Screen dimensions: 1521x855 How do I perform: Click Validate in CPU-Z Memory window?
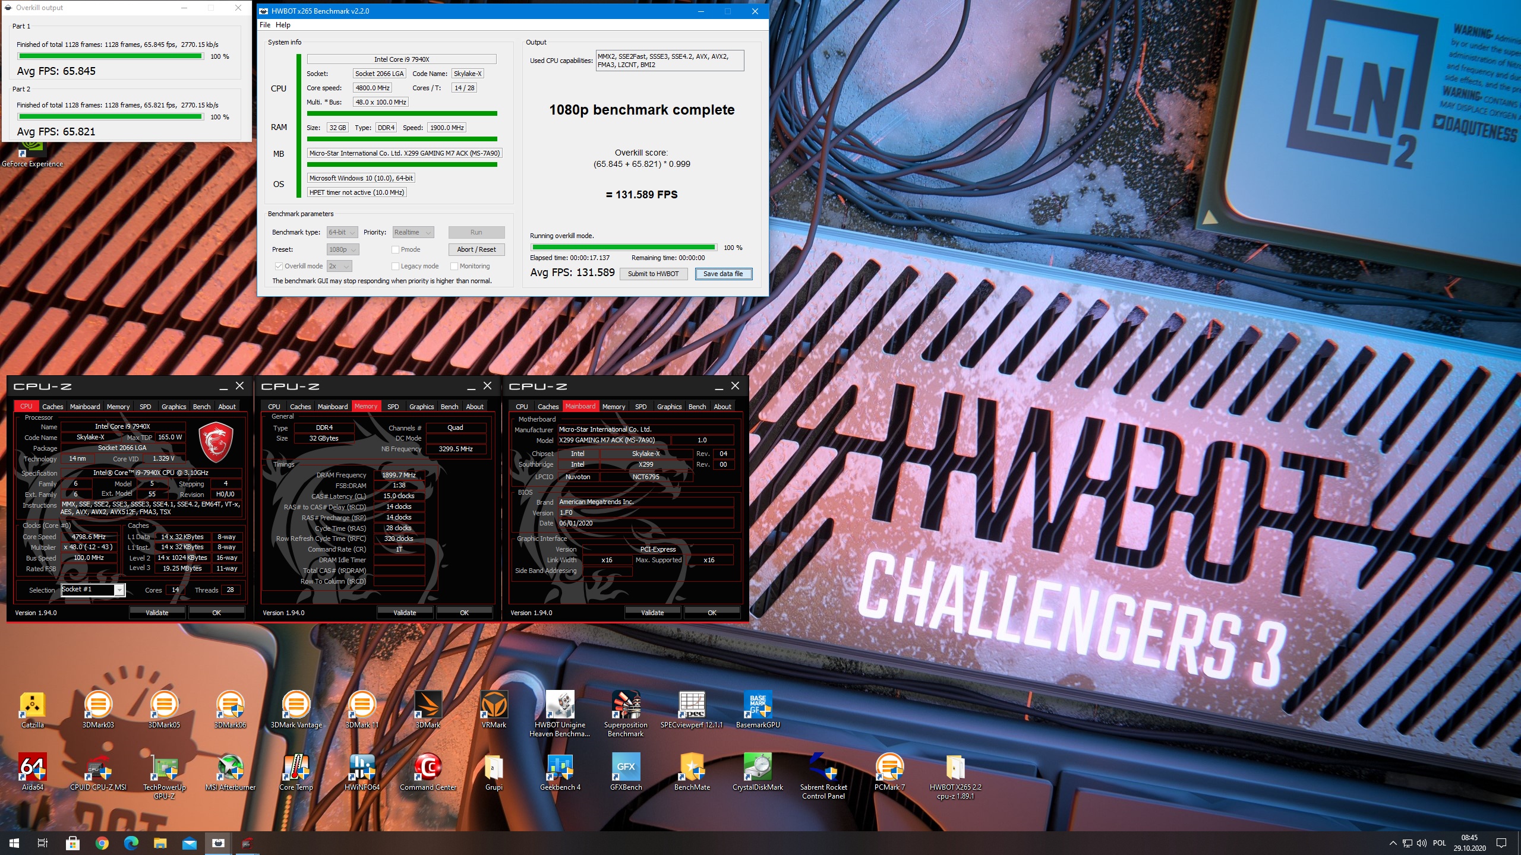(405, 613)
